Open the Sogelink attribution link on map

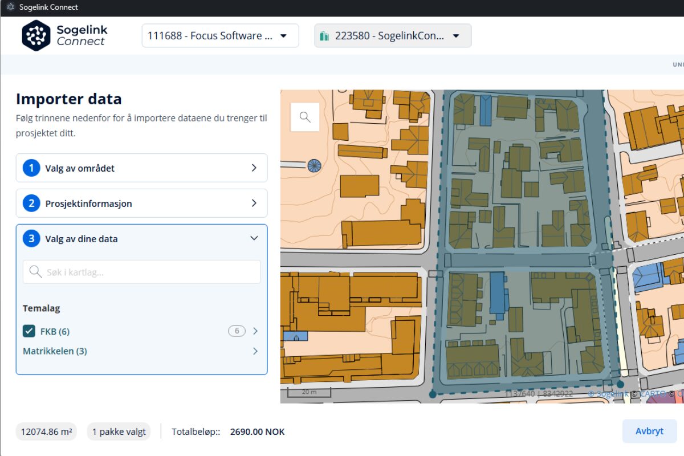608,393
